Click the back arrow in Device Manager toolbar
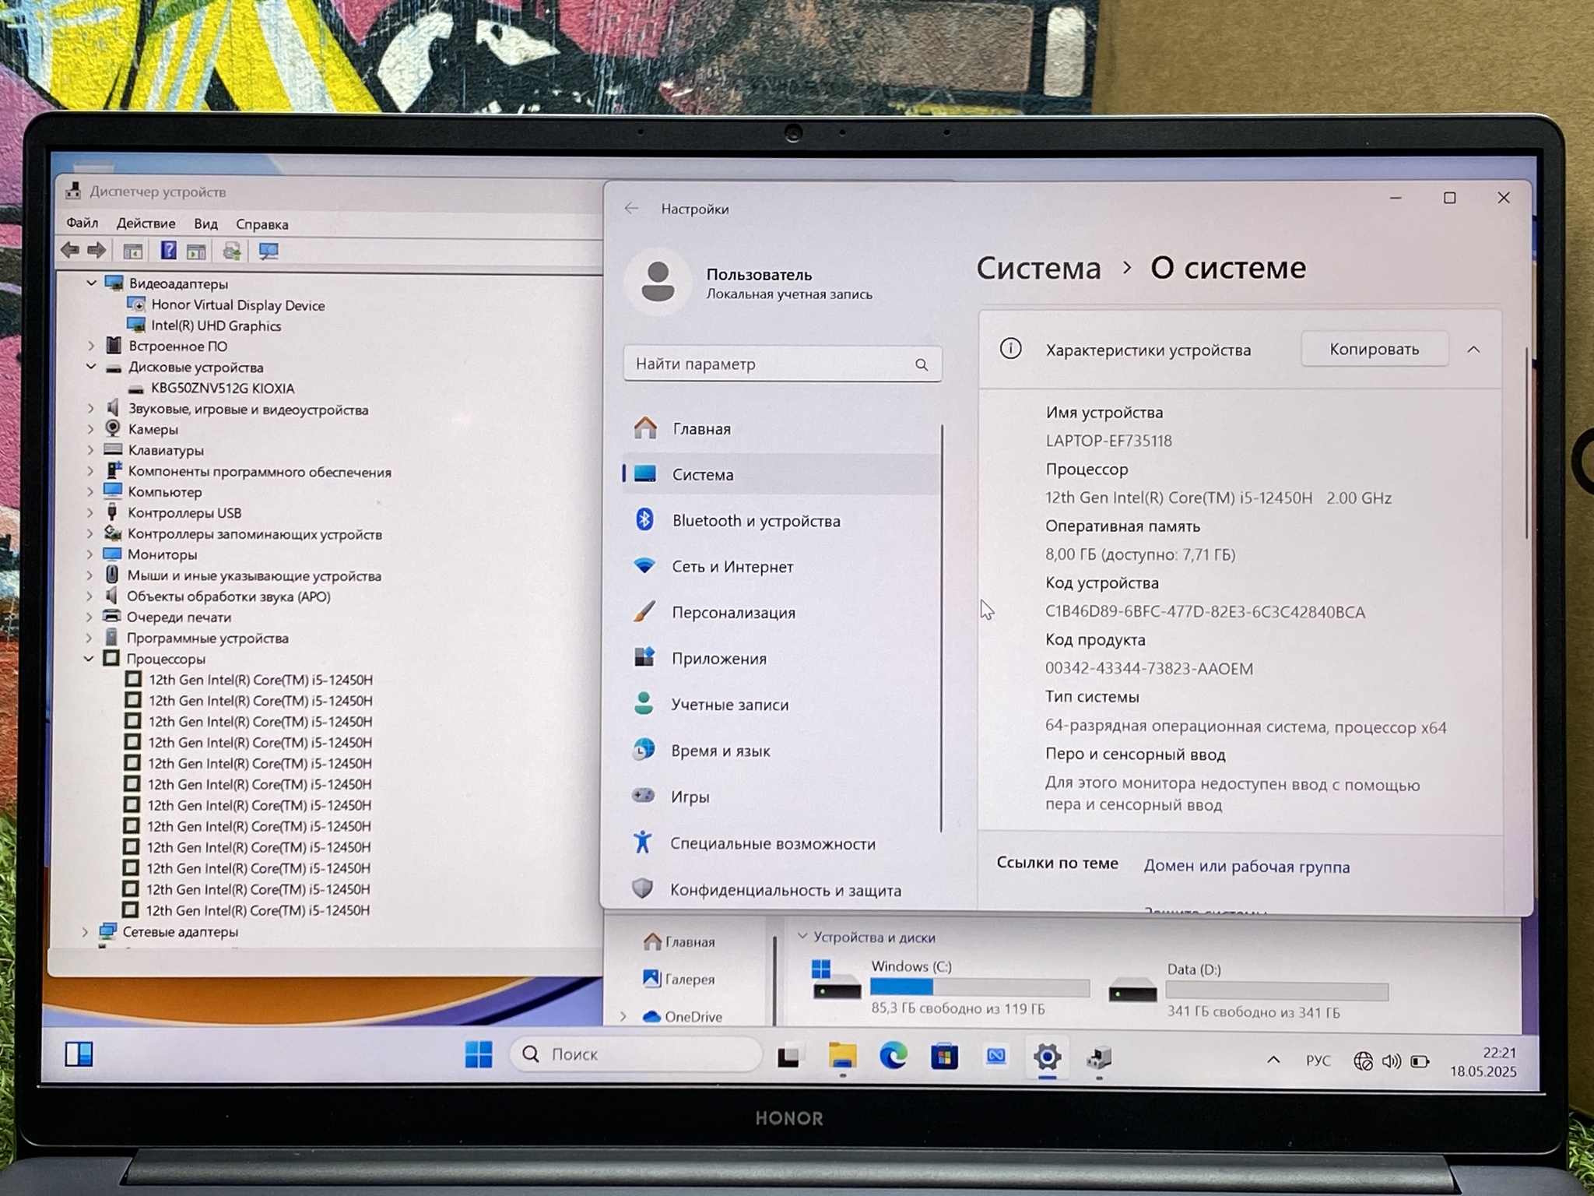The image size is (1594, 1196). point(70,250)
